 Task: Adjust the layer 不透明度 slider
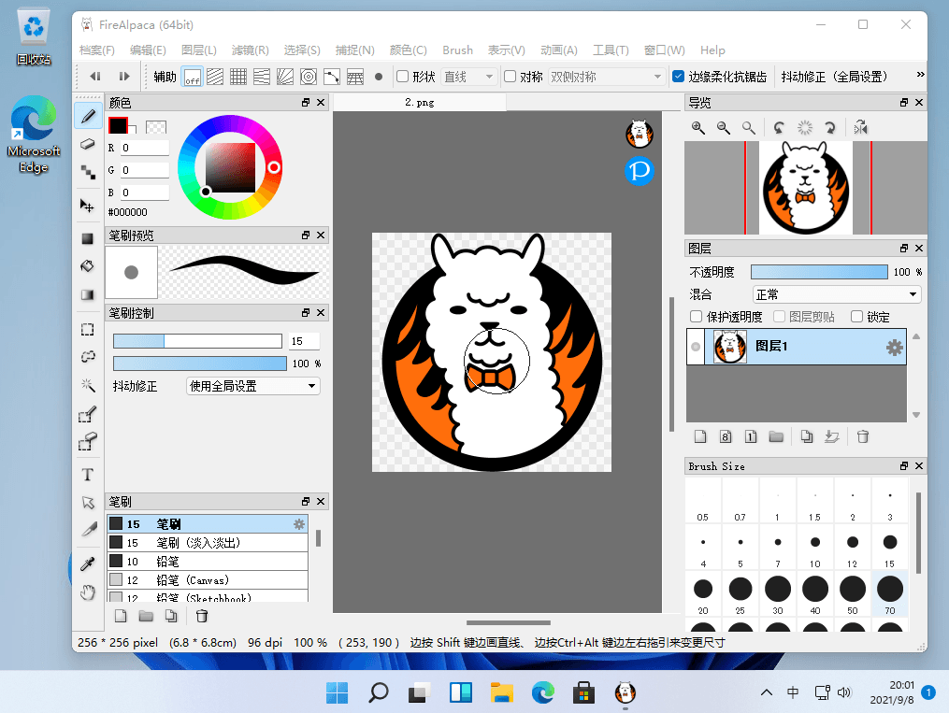tap(819, 272)
